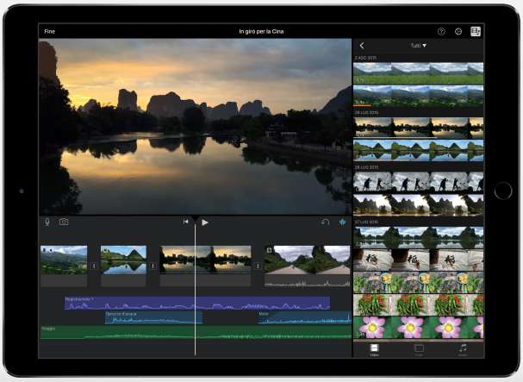This screenshot has width=523, height=382.
Task: Pick the market vegetables library clip
Action: pyautogui.click(x=418, y=283)
